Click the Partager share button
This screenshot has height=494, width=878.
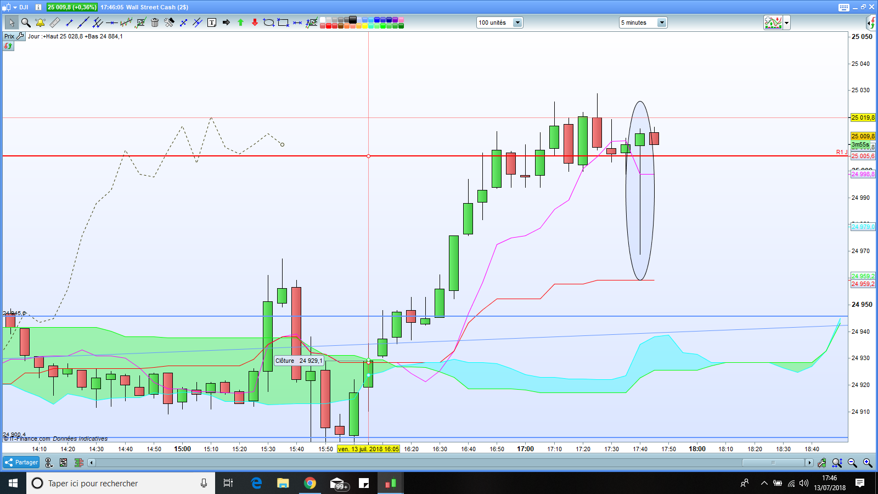(x=21, y=462)
